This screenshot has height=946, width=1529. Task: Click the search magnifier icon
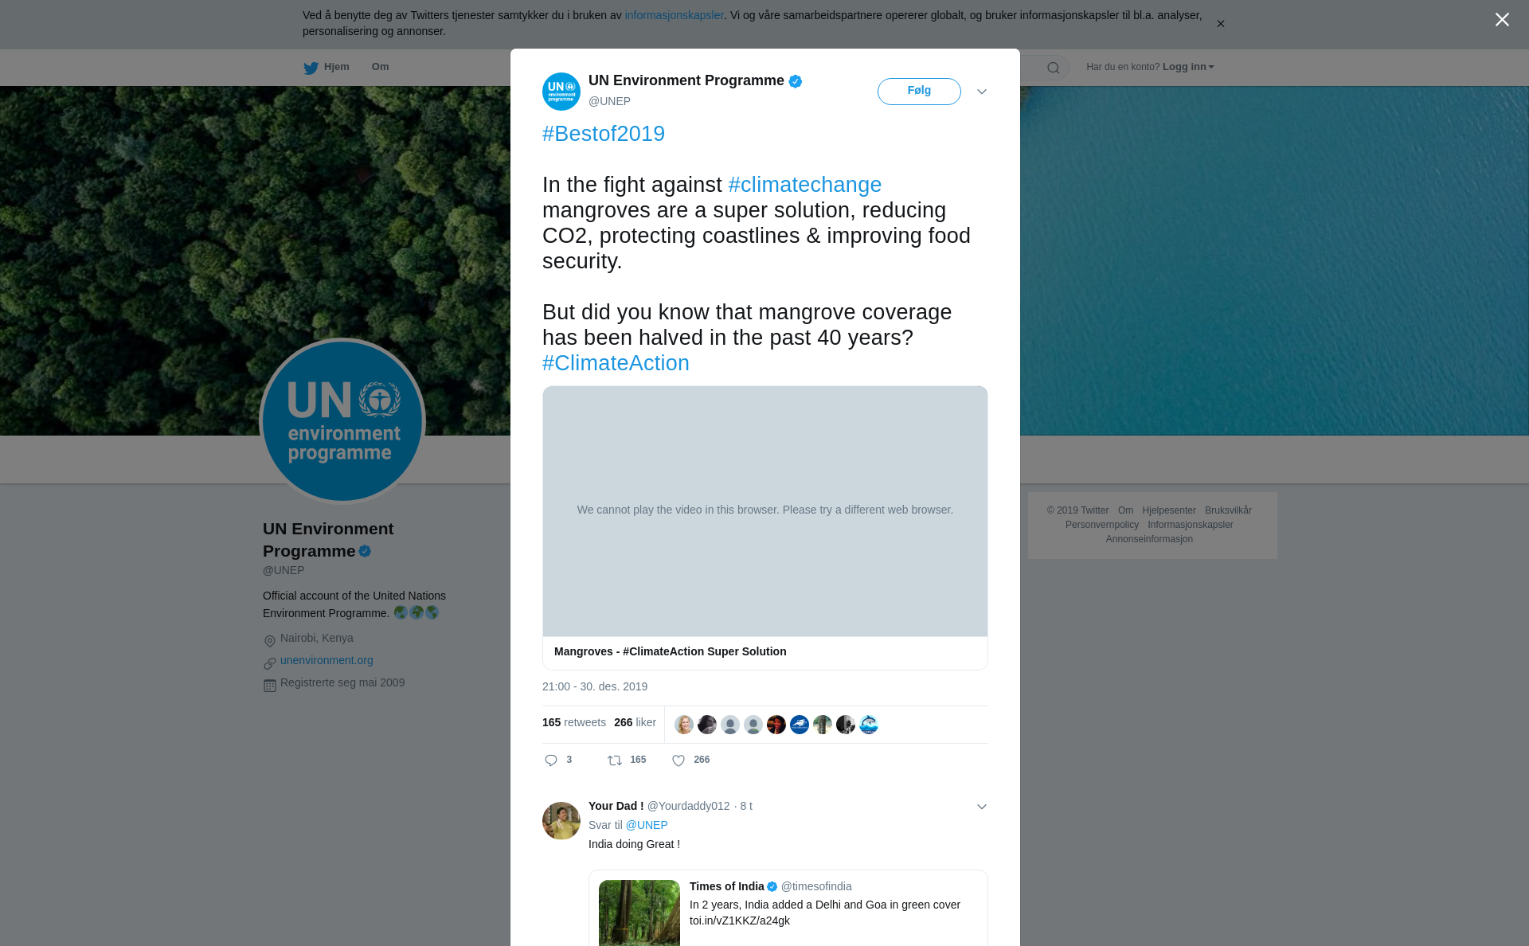[x=1054, y=68]
